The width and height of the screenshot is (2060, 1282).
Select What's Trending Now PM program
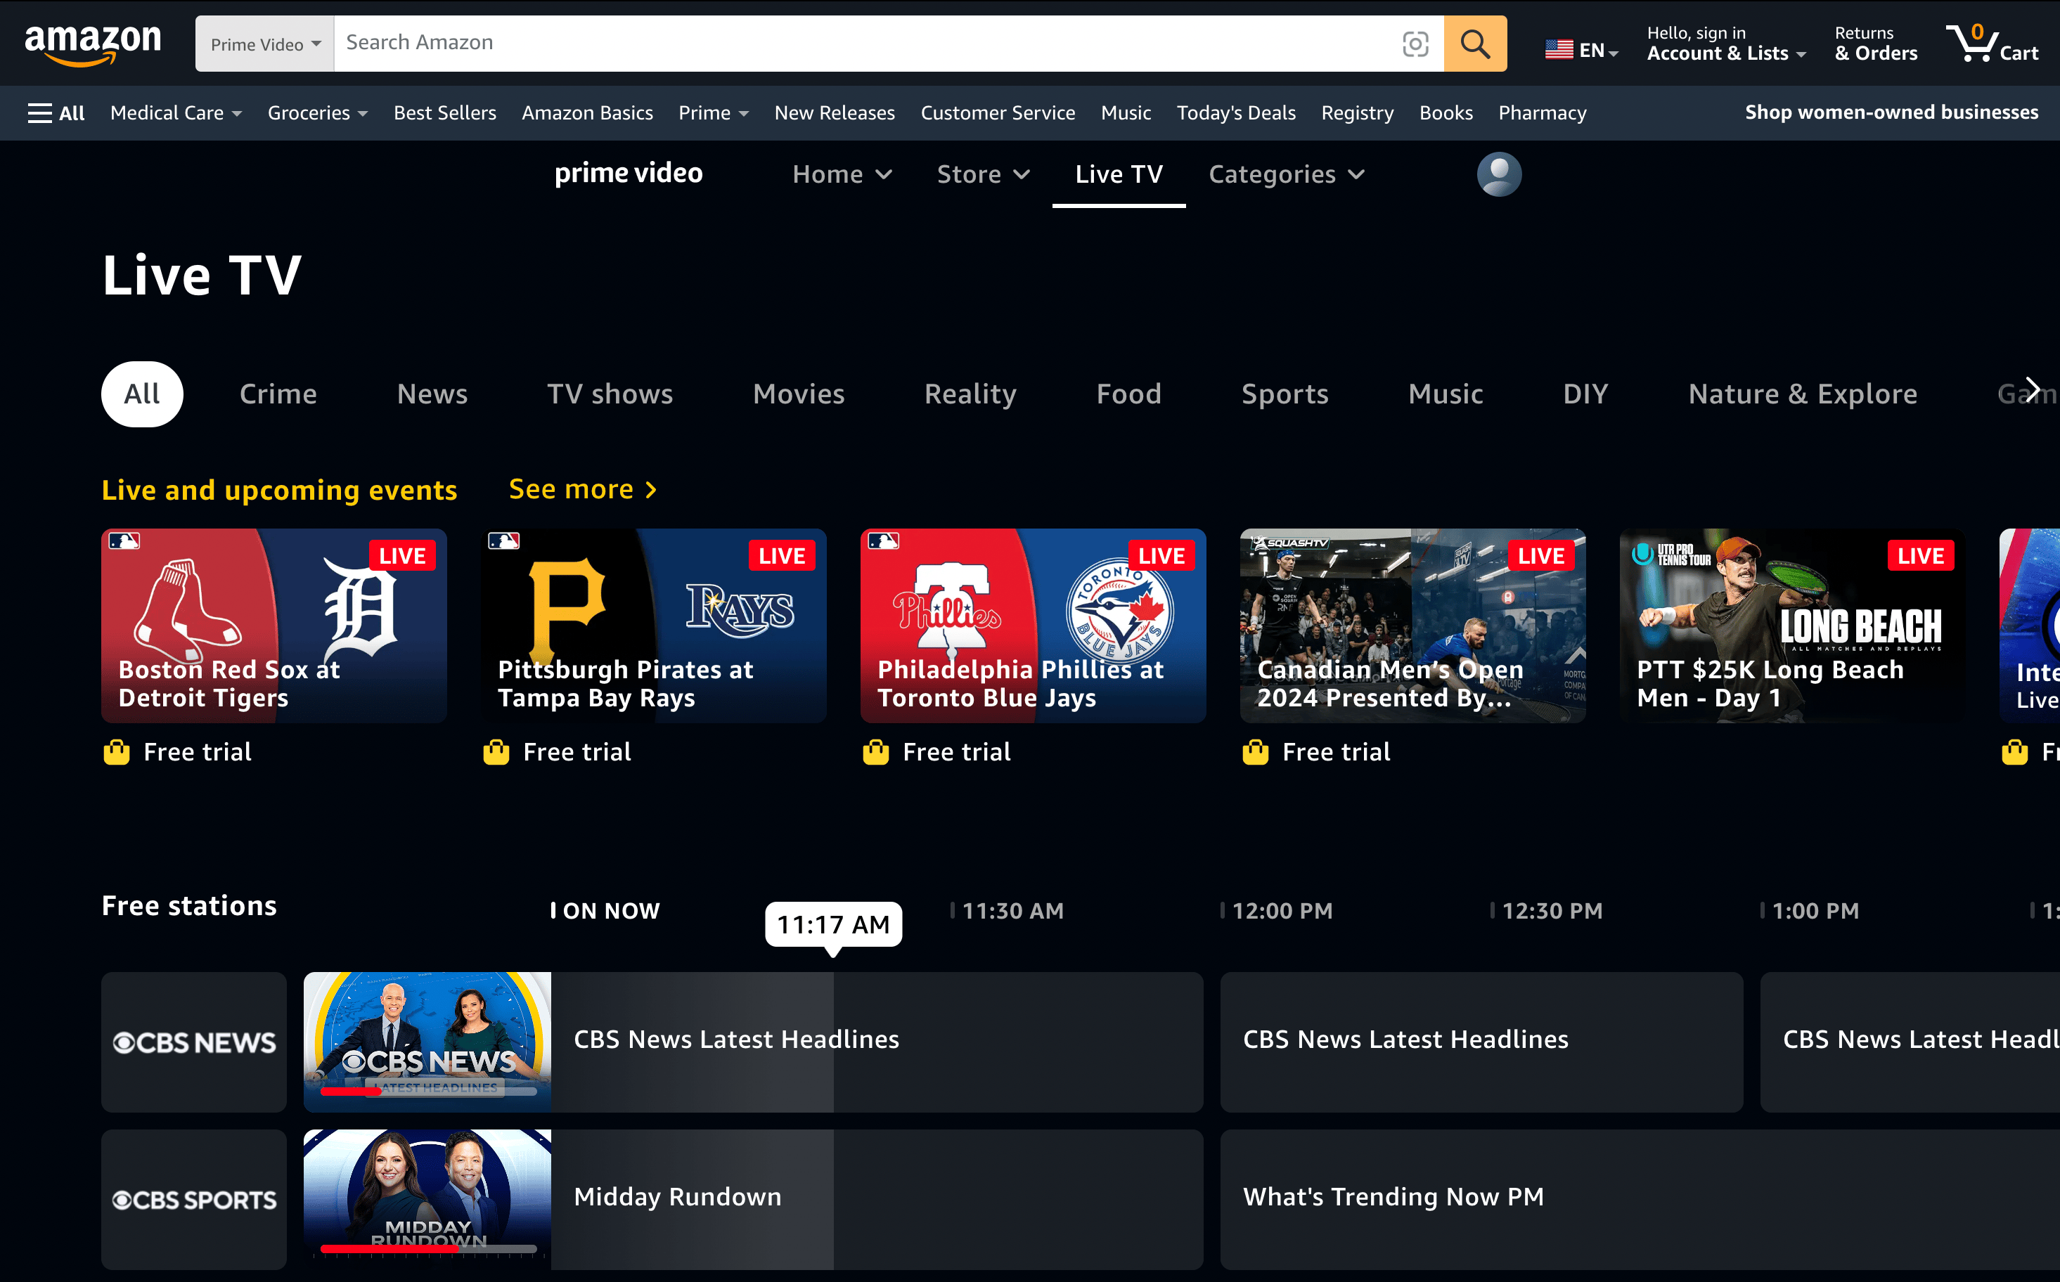pos(1640,1200)
